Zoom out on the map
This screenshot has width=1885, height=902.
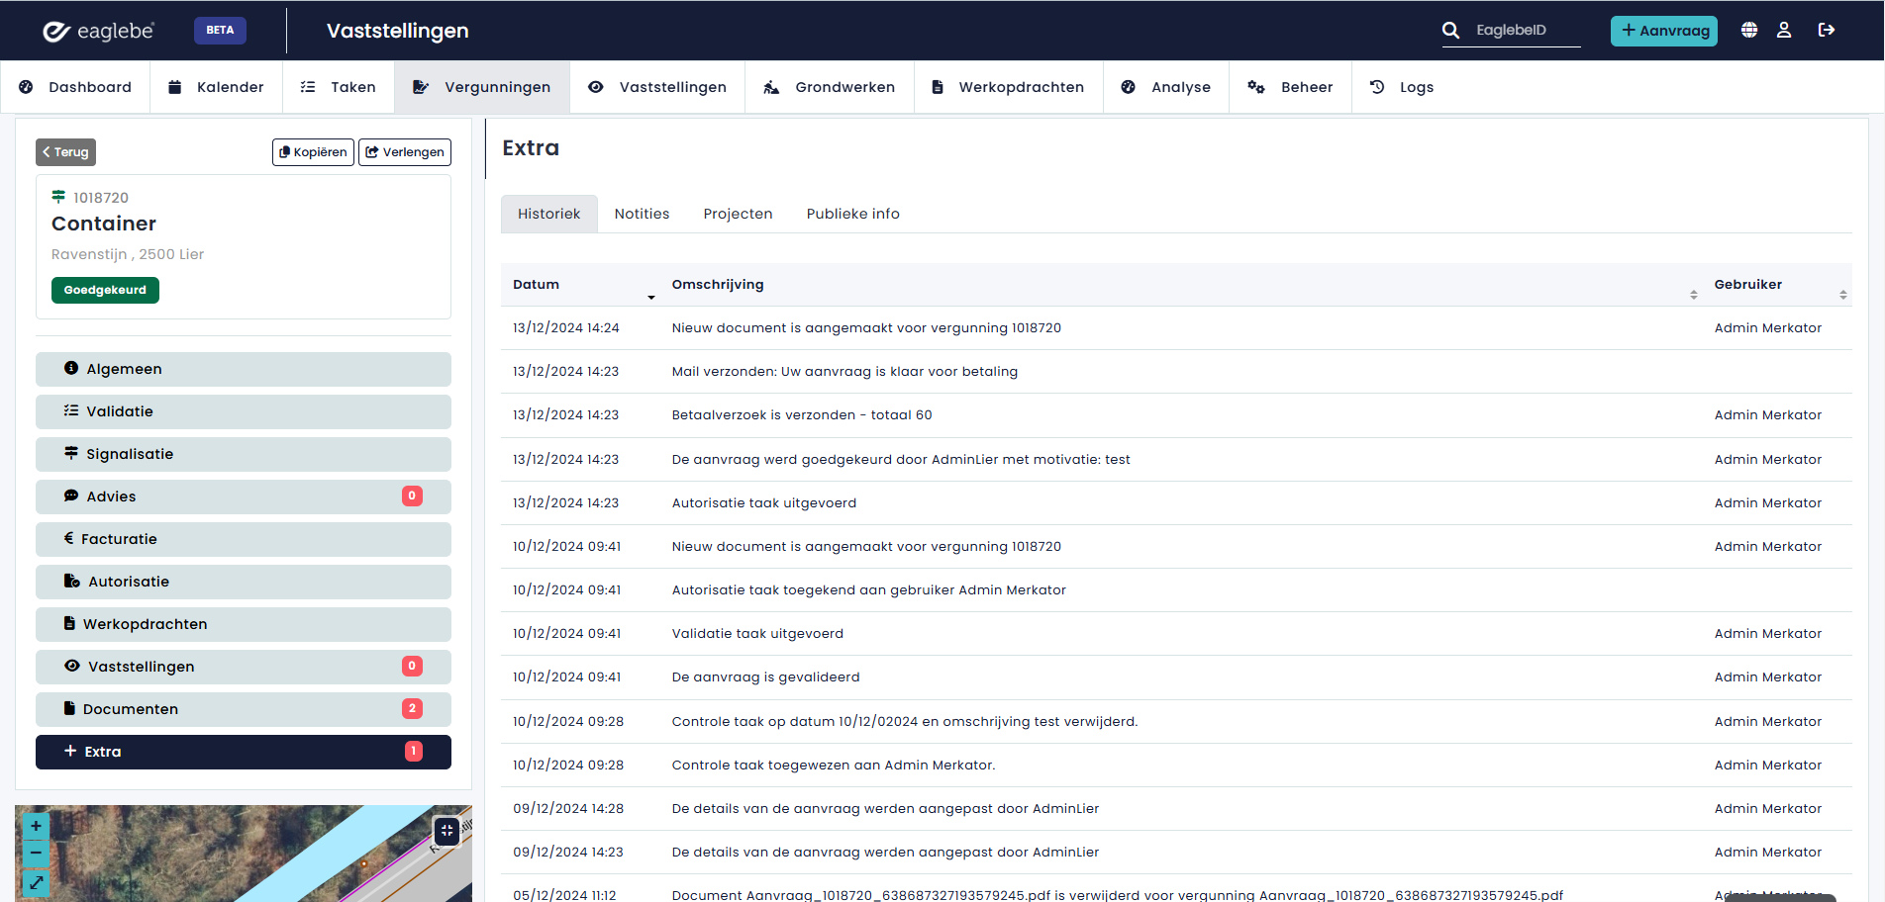[x=36, y=853]
